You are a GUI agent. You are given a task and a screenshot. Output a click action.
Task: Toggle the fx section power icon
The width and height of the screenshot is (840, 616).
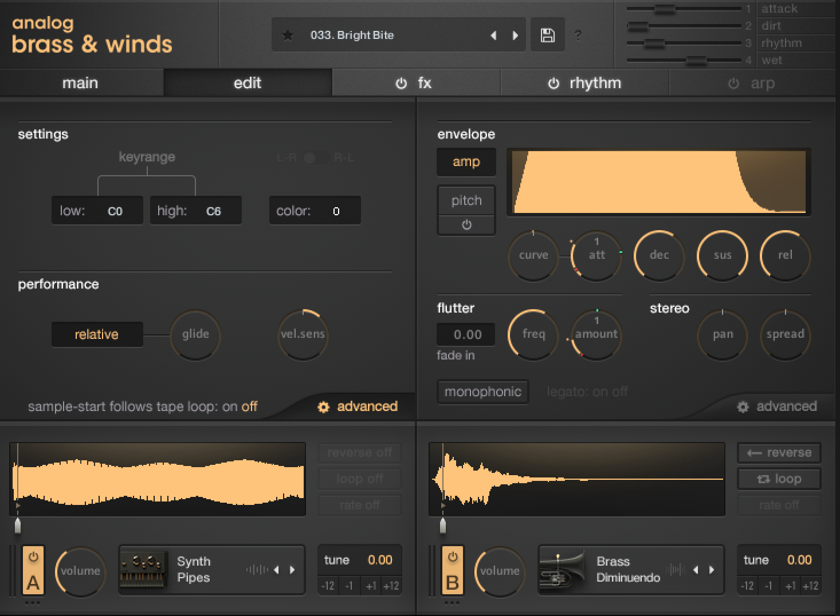coord(401,84)
